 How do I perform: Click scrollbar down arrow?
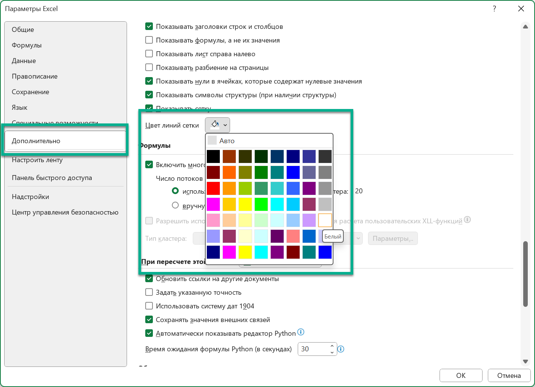(525, 362)
